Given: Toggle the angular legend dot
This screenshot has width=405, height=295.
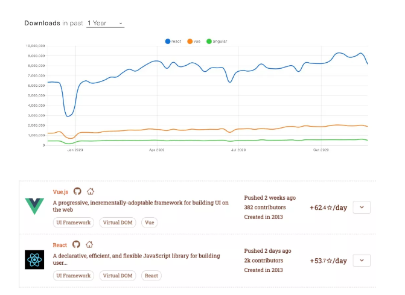Looking at the screenshot, I should point(209,41).
